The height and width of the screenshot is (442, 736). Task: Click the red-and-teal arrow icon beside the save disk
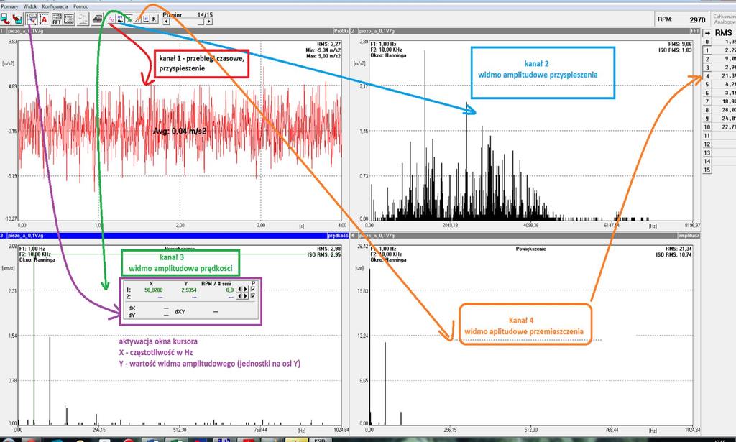[x=17, y=19]
